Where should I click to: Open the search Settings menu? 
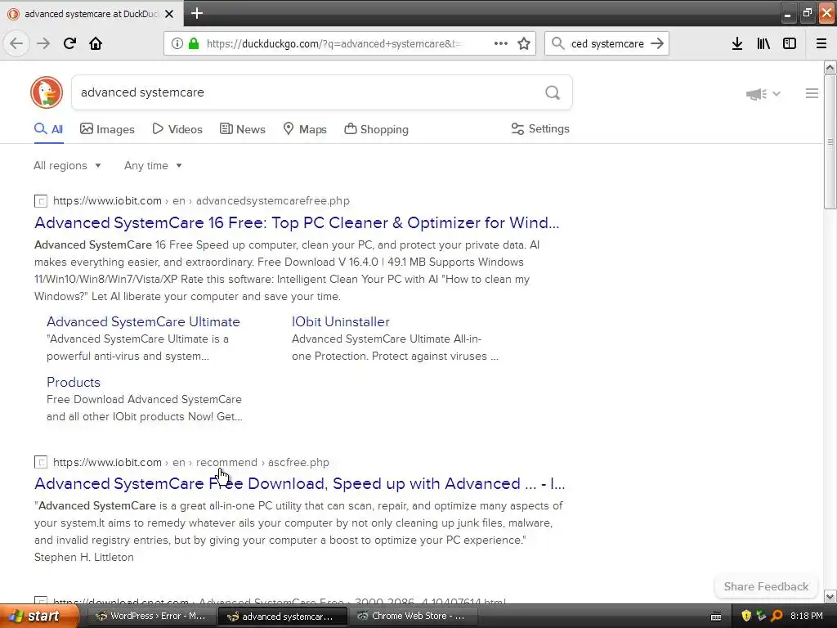pos(540,128)
